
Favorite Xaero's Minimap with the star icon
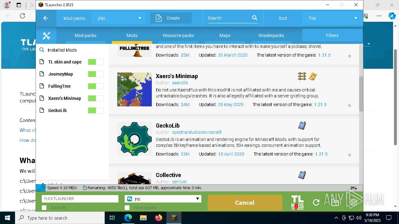349,105
